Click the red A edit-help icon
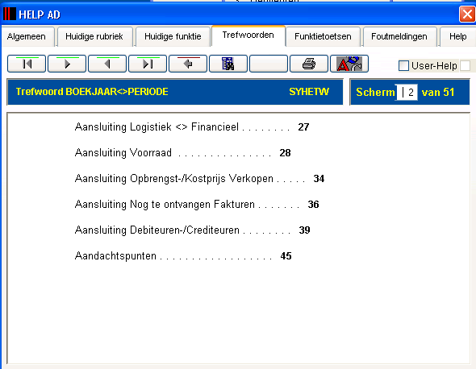The width and height of the screenshot is (476, 369). click(x=349, y=64)
